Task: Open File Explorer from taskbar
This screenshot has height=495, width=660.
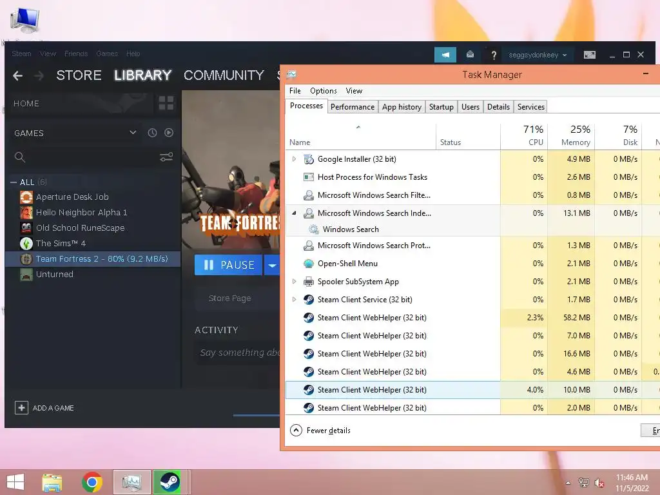Action: [x=52, y=482]
